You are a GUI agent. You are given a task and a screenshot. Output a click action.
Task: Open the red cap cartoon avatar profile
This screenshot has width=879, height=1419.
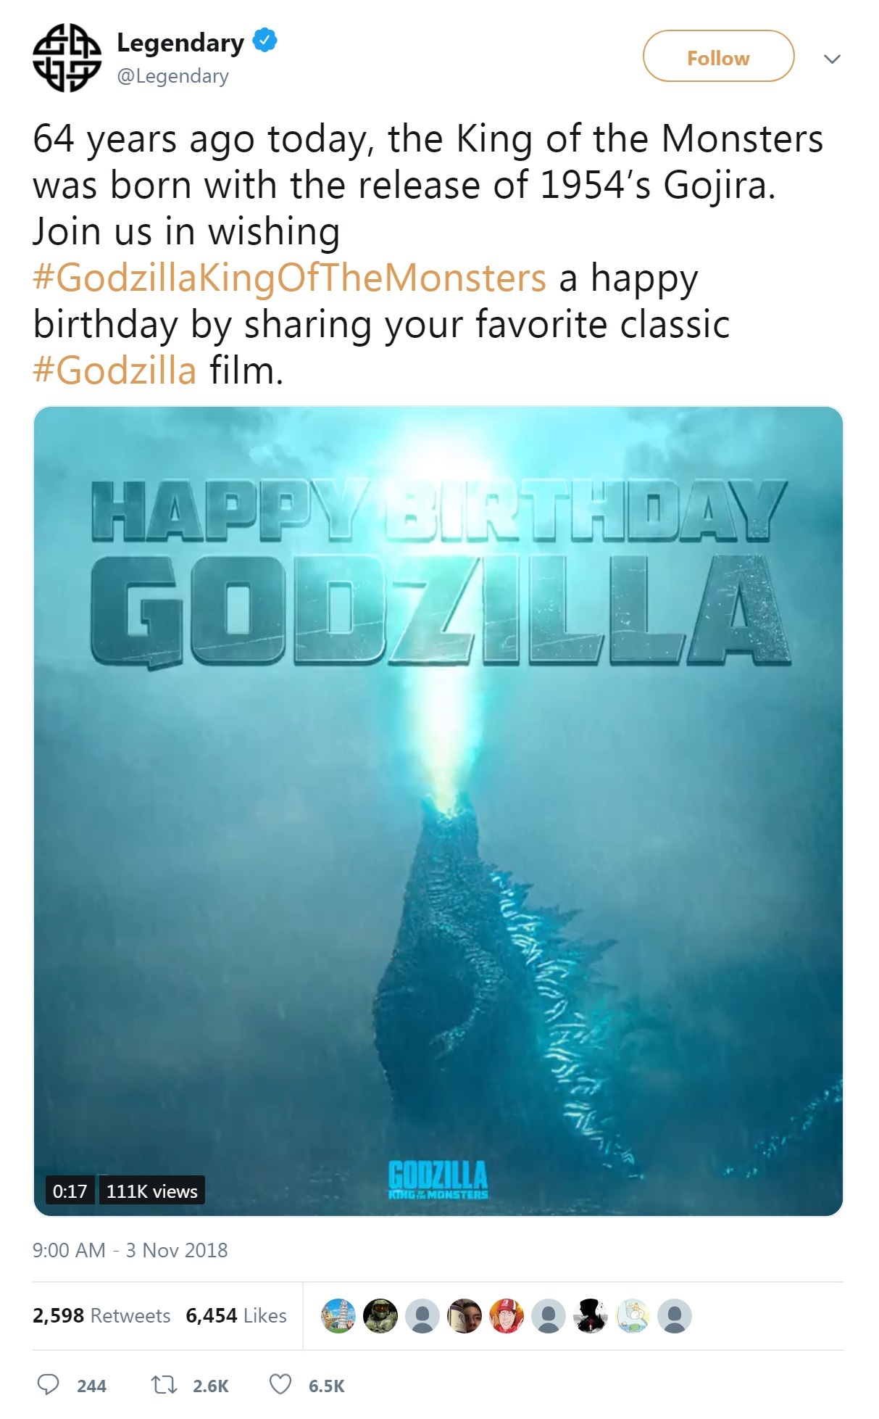(x=507, y=1315)
